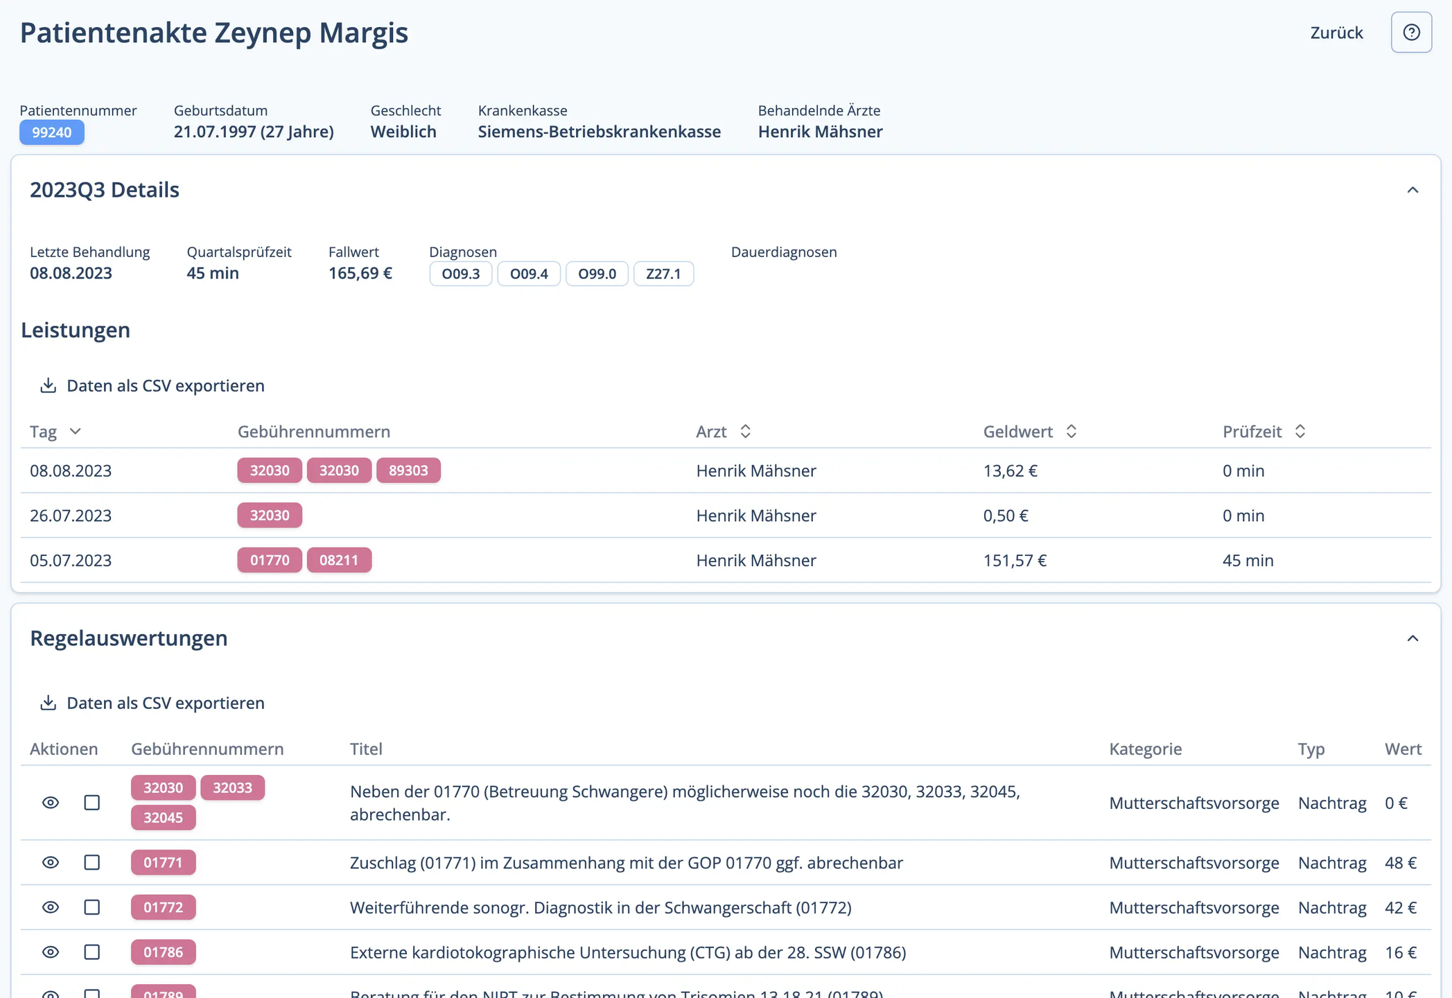
Task: Select checkbox for 32030, 32033, 32045 rule
Action: click(x=92, y=803)
